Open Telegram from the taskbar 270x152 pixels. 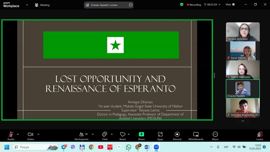tap(64, 147)
